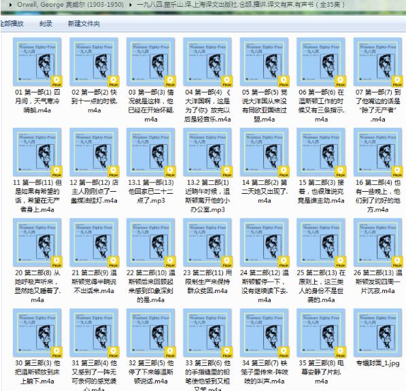Open 'Orwell, George 奥威尔' breadcrumb folder

click(71, 5)
